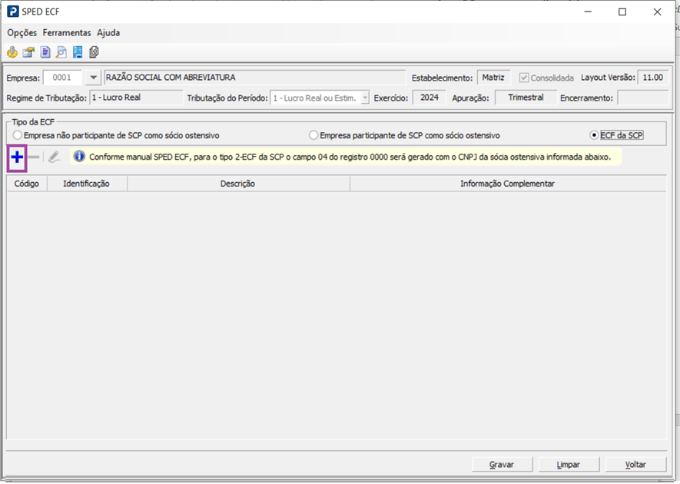Viewport: 680px width, 484px height.
Task: Click the Identificação column header
Action: tap(87, 184)
